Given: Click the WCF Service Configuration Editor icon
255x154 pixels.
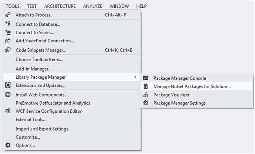Looking at the screenshot, I should pyautogui.click(x=8, y=111).
